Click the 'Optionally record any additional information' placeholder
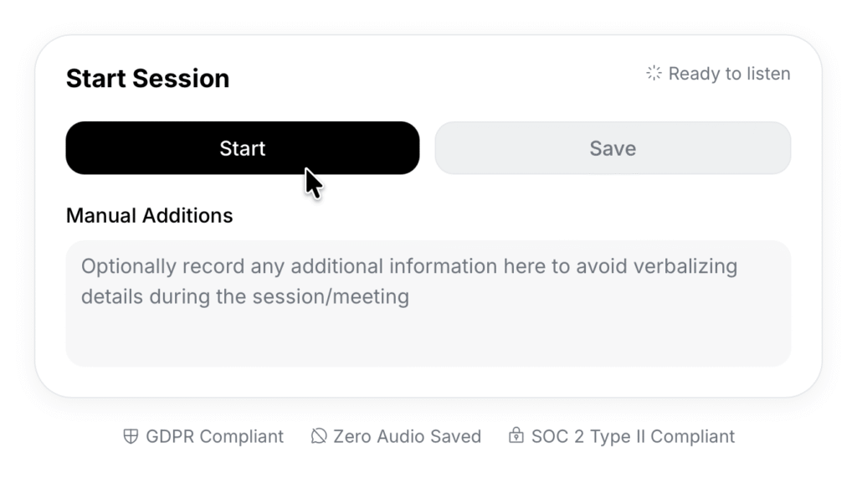 click(408, 267)
